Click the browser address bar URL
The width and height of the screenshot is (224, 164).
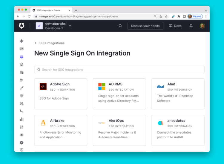coord(78,16)
